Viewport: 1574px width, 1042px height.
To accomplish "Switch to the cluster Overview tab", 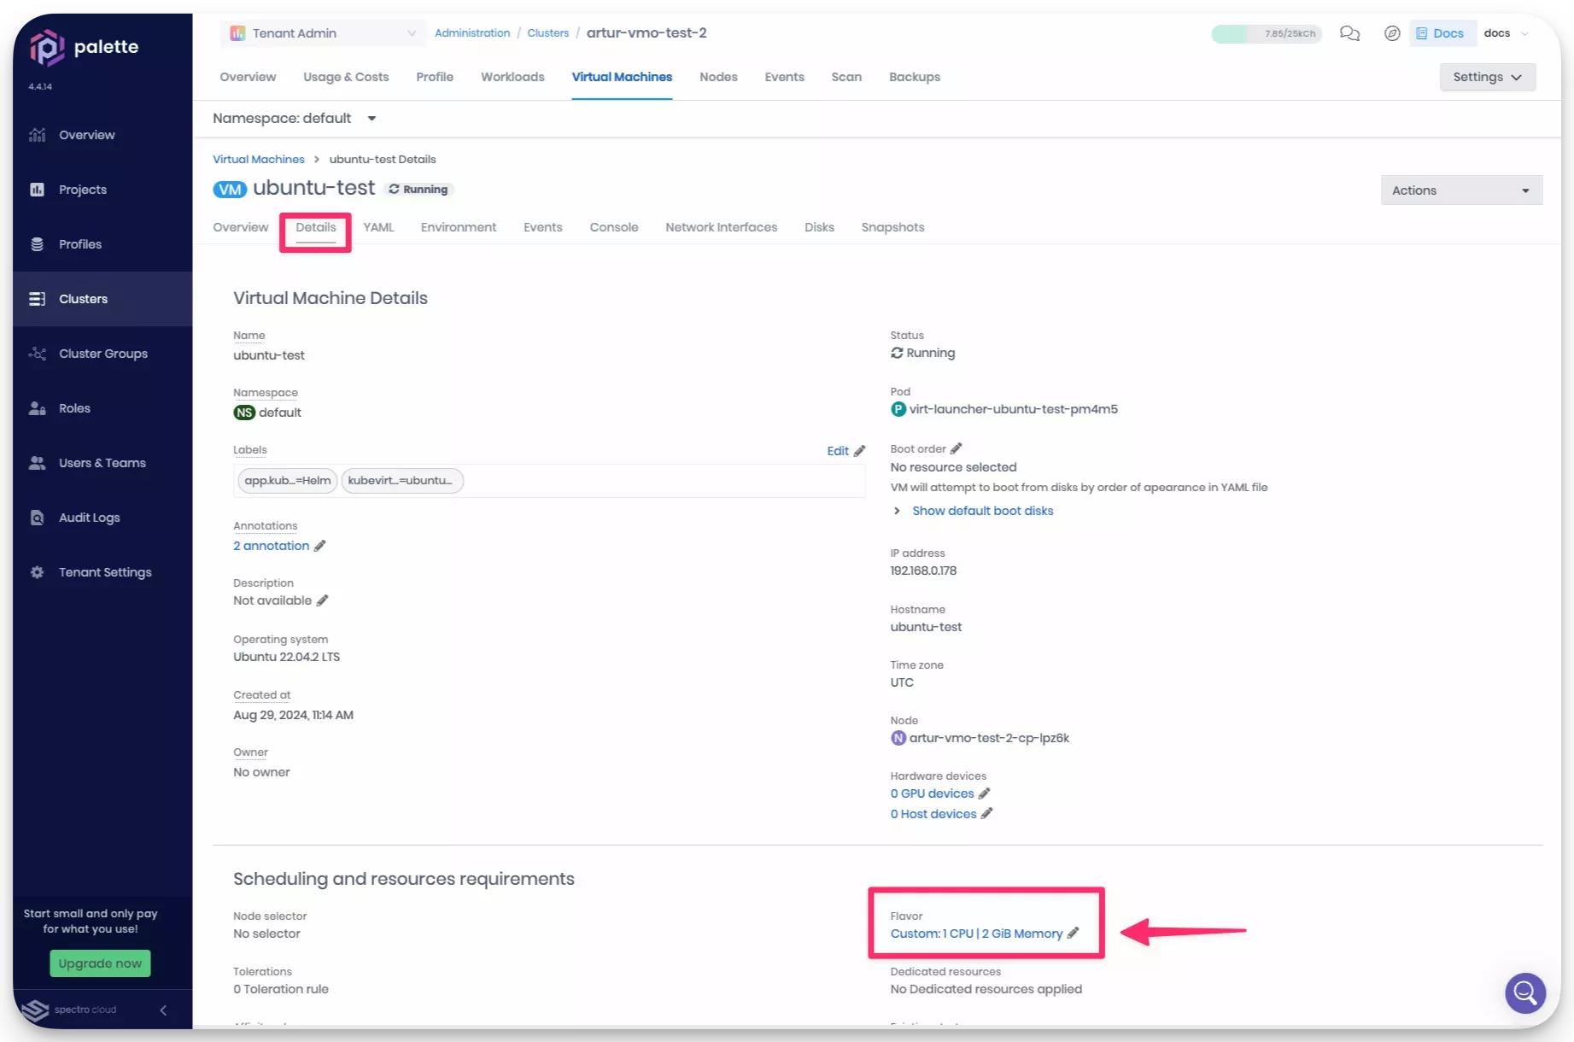I will pyautogui.click(x=248, y=77).
